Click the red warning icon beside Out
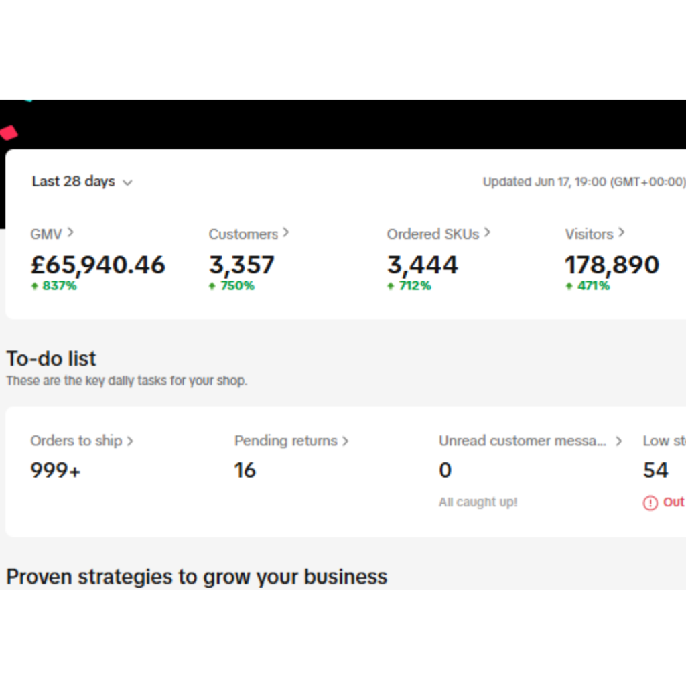The height and width of the screenshot is (686, 686). pyautogui.click(x=650, y=503)
